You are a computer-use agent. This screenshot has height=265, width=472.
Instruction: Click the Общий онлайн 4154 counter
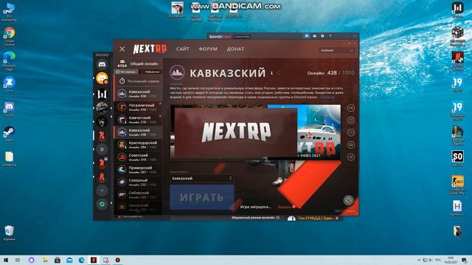coord(138,63)
